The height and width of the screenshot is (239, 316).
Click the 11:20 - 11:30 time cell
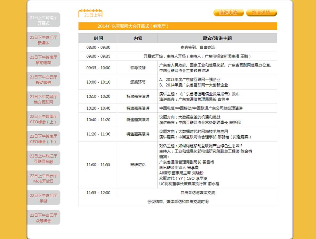click(98, 134)
